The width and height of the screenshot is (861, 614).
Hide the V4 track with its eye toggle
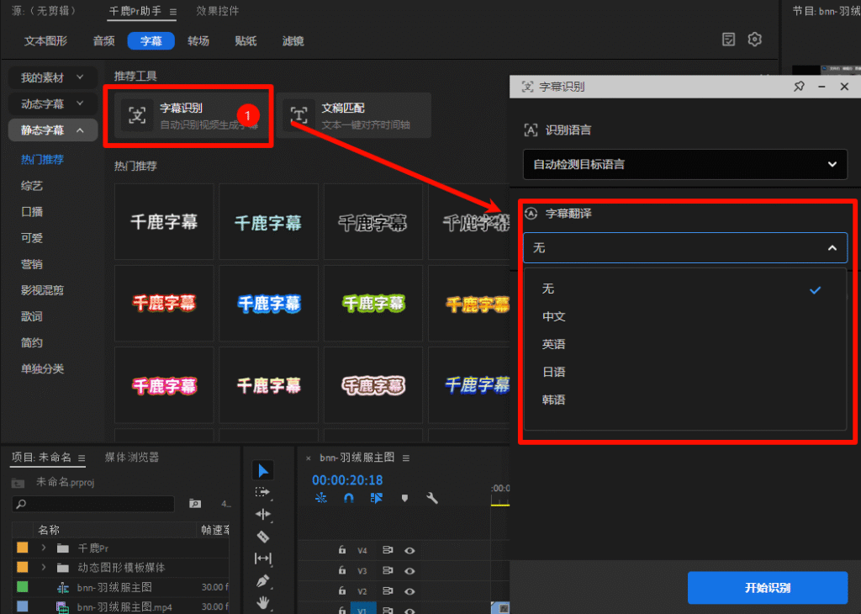point(409,551)
